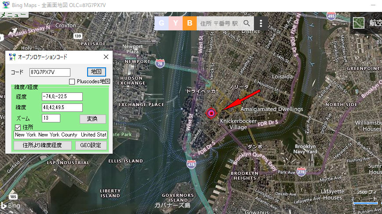The height and width of the screenshot is (214, 382).
Task: Enable the Pluscodes地図 checkbox
Action: click(72, 81)
